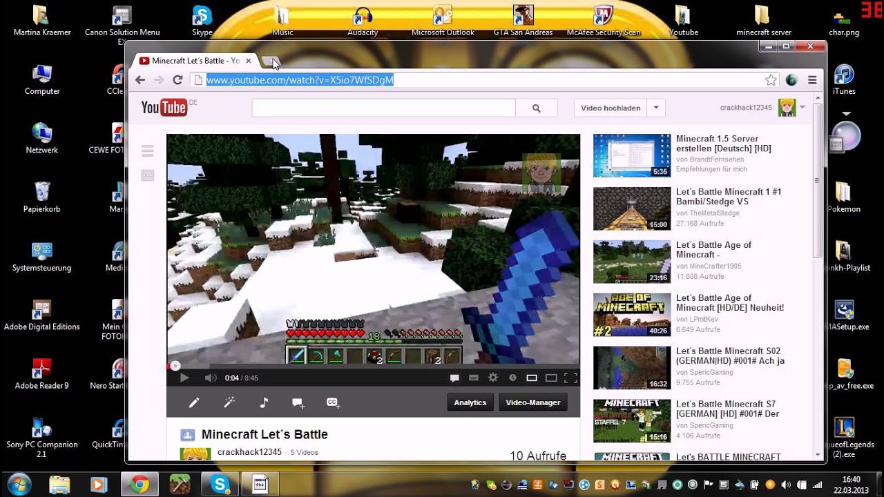Screen dimensions: 884x497
Task: Open Let's Battle Age of Minecraft [HD/DE] Neuheit link
Action: click(x=730, y=303)
